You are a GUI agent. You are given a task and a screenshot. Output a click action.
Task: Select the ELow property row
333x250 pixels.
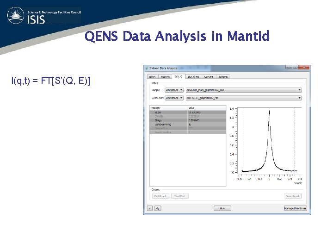(x=188, y=112)
